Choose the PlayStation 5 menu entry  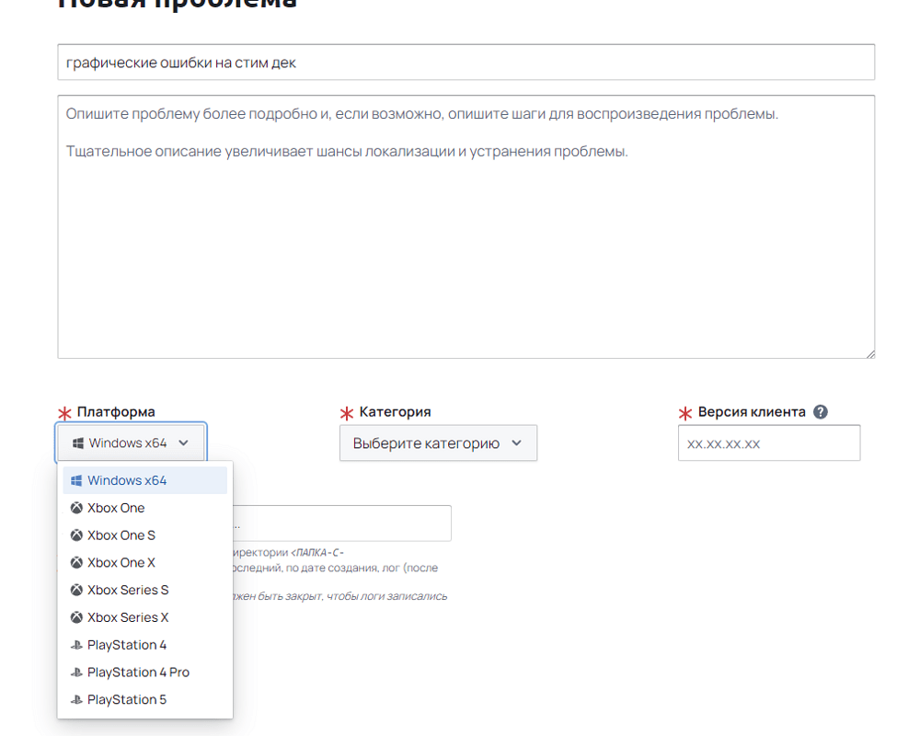point(127,700)
